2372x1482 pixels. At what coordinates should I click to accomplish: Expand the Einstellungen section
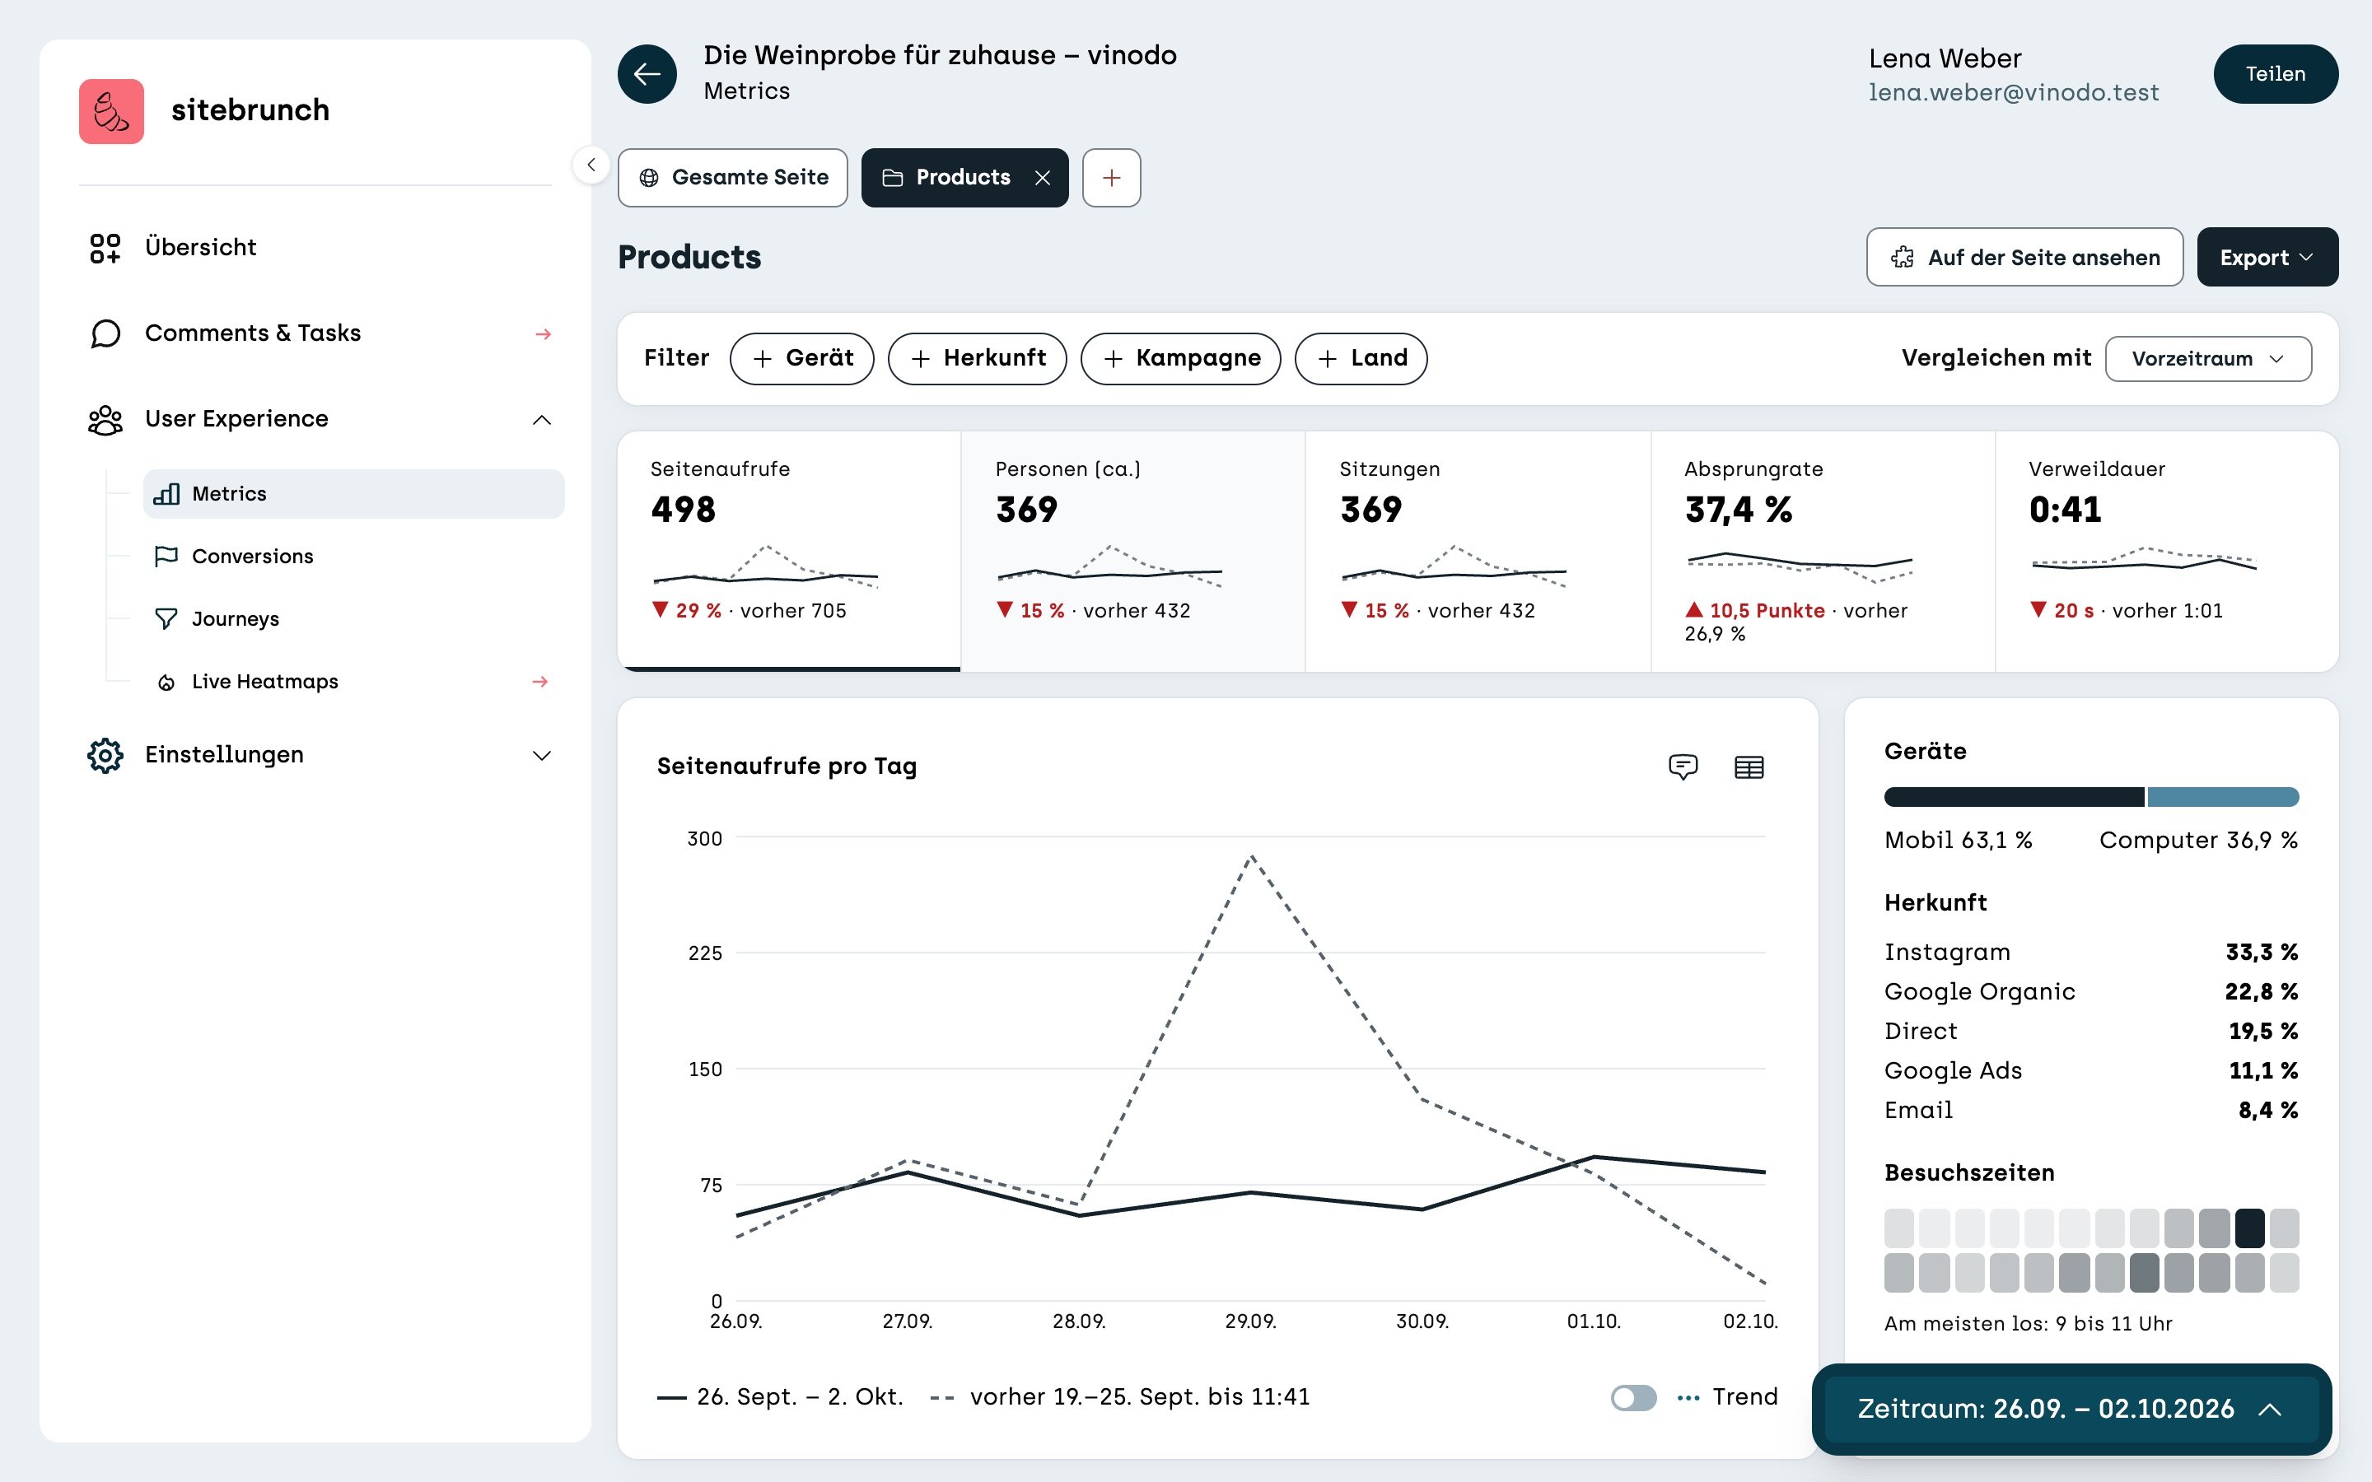(541, 755)
